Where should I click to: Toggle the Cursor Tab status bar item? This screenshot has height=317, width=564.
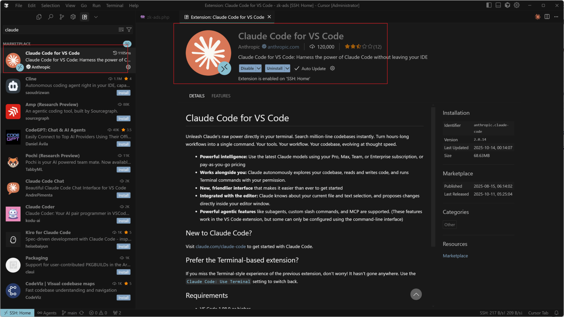(x=538, y=313)
